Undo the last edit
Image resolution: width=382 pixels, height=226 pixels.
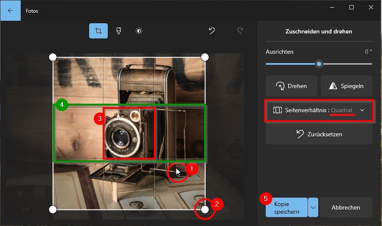coord(212,31)
